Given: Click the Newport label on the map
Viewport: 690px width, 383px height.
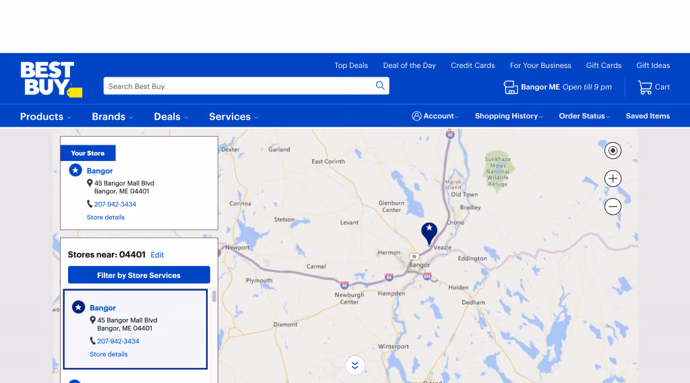Looking at the screenshot, I should pyautogui.click(x=237, y=248).
